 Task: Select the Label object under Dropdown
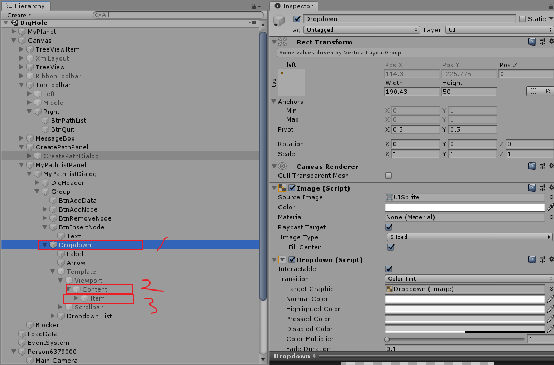(75, 254)
